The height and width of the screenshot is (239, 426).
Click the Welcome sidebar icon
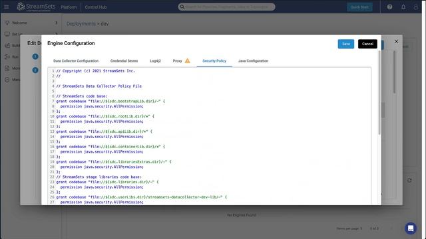(x=7, y=23)
